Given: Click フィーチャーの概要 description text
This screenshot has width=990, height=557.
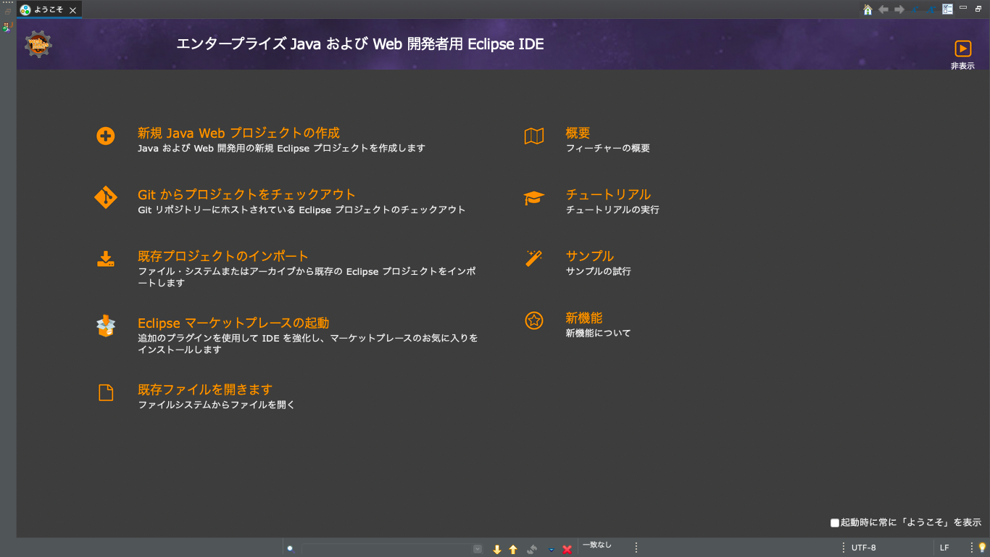Looking at the screenshot, I should tap(607, 148).
